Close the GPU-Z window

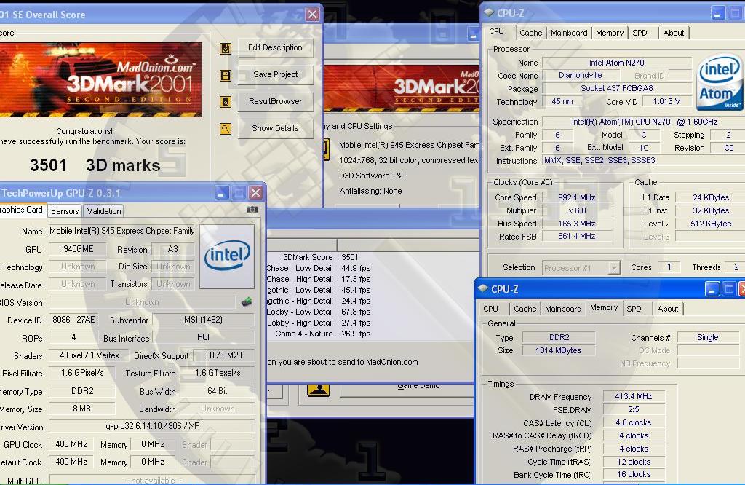click(255, 192)
